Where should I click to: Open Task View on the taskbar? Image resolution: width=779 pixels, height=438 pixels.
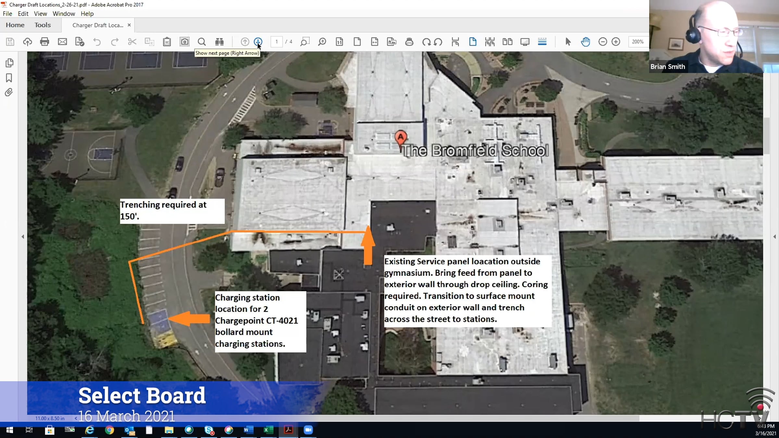29,430
